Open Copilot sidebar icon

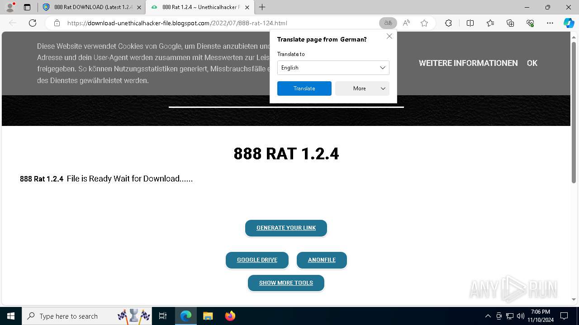[569, 23]
